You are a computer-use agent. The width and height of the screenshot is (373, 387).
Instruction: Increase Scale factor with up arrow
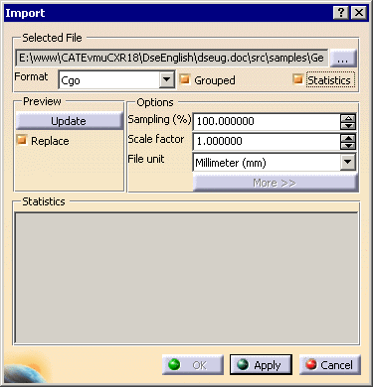tap(348, 138)
